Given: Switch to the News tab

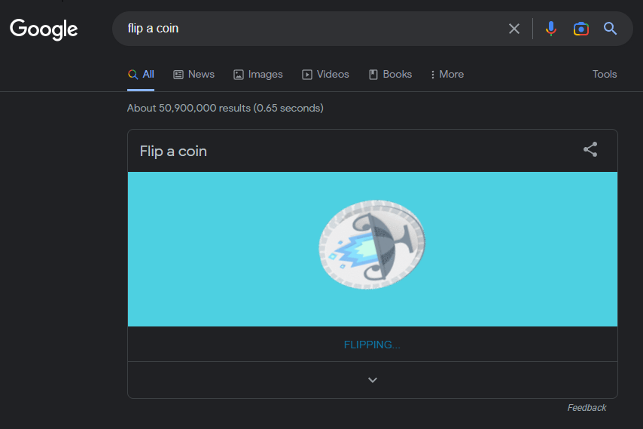Looking at the screenshot, I should pyautogui.click(x=194, y=75).
